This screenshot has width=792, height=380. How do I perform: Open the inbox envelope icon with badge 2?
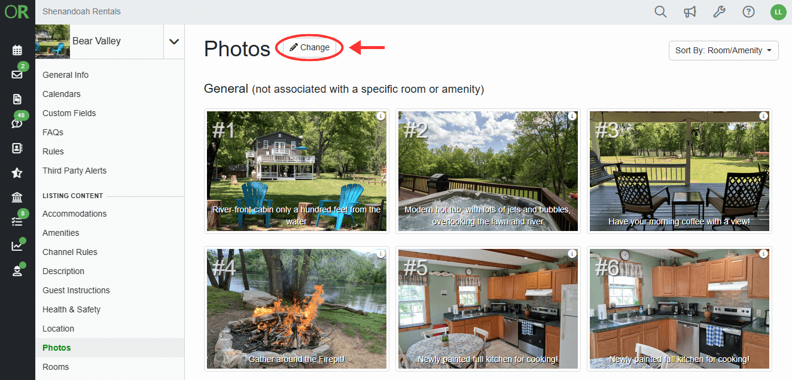tap(17, 74)
